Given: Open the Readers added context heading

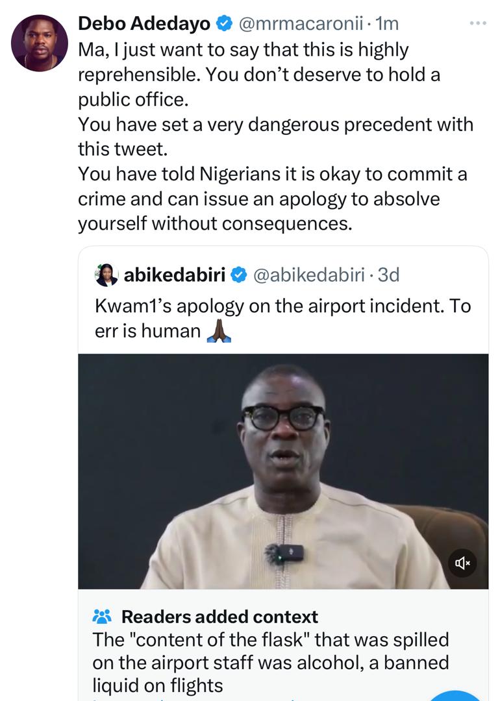Looking at the screenshot, I should tap(219, 616).
